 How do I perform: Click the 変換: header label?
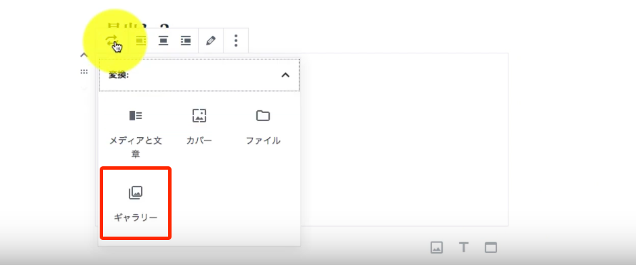click(119, 75)
